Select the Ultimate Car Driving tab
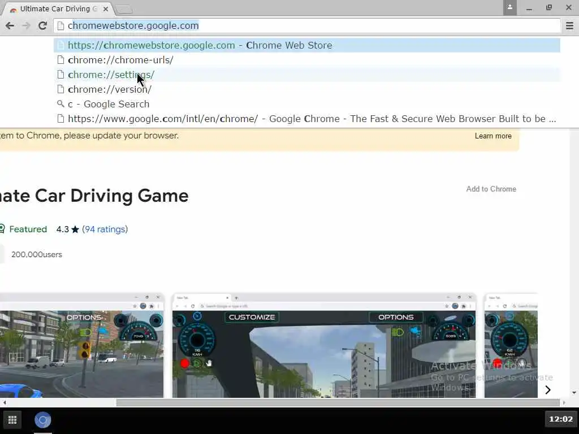Screen dimensions: 579x434 tap(58, 9)
